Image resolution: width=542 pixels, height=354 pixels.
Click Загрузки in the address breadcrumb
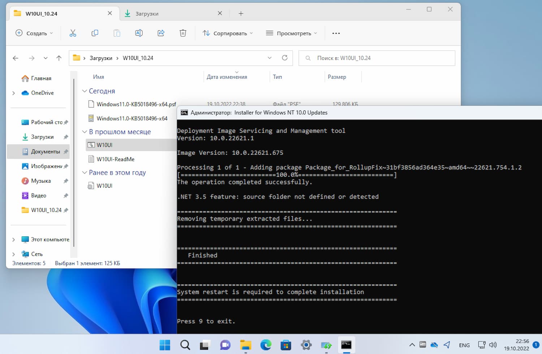[x=101, y=58]
